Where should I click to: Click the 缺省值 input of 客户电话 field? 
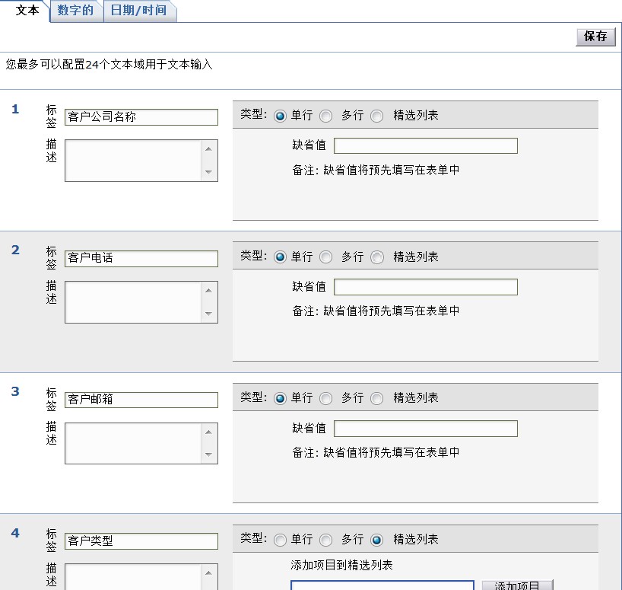point(425,287)
